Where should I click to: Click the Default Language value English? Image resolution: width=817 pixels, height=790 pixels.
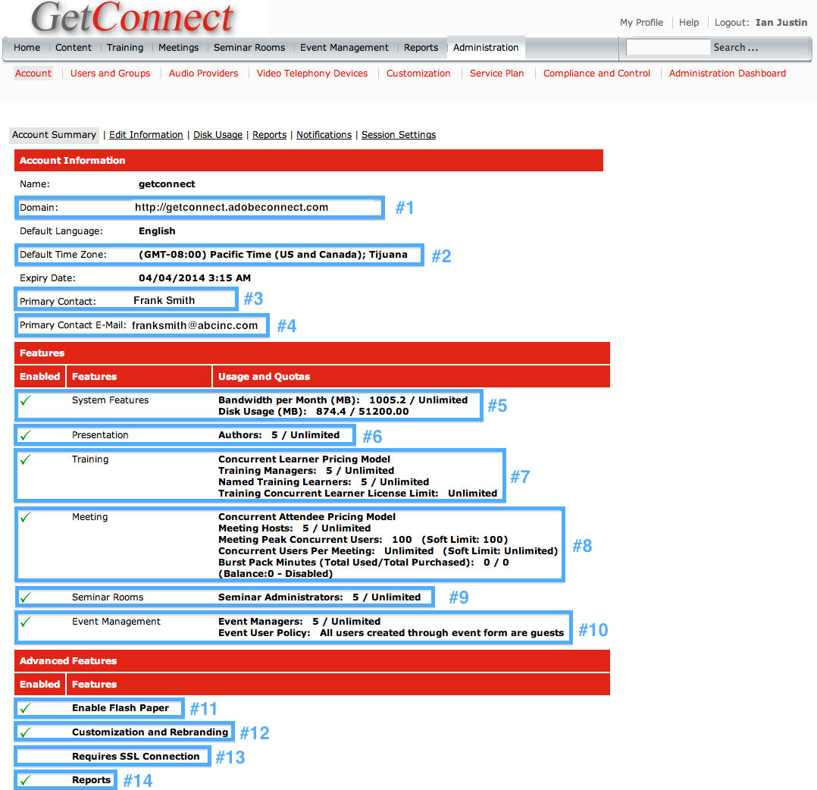tap(157, 230)
